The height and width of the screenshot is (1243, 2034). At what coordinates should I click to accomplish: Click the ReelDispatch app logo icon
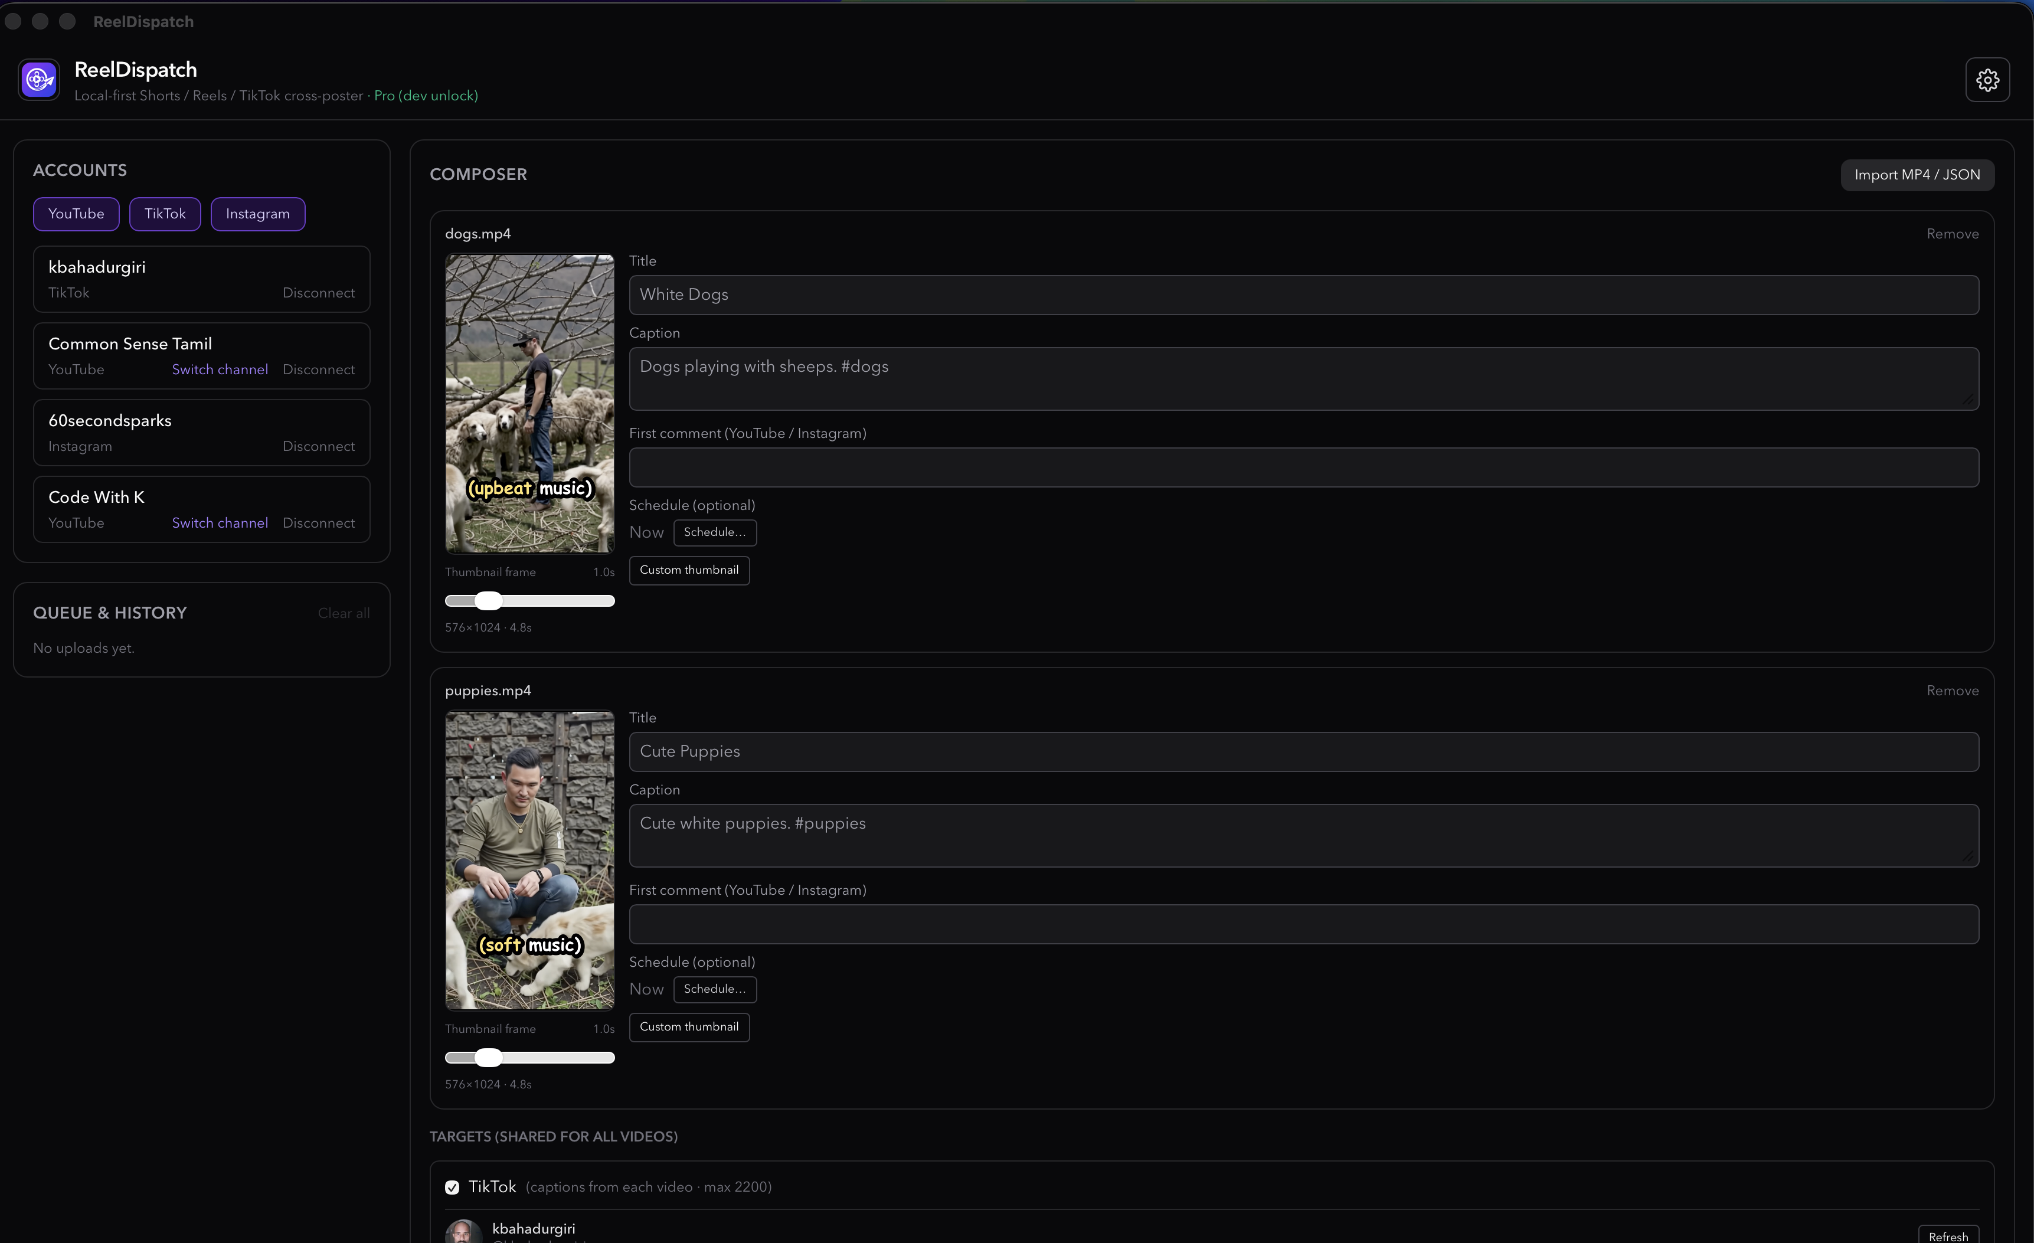coord(40,80)
